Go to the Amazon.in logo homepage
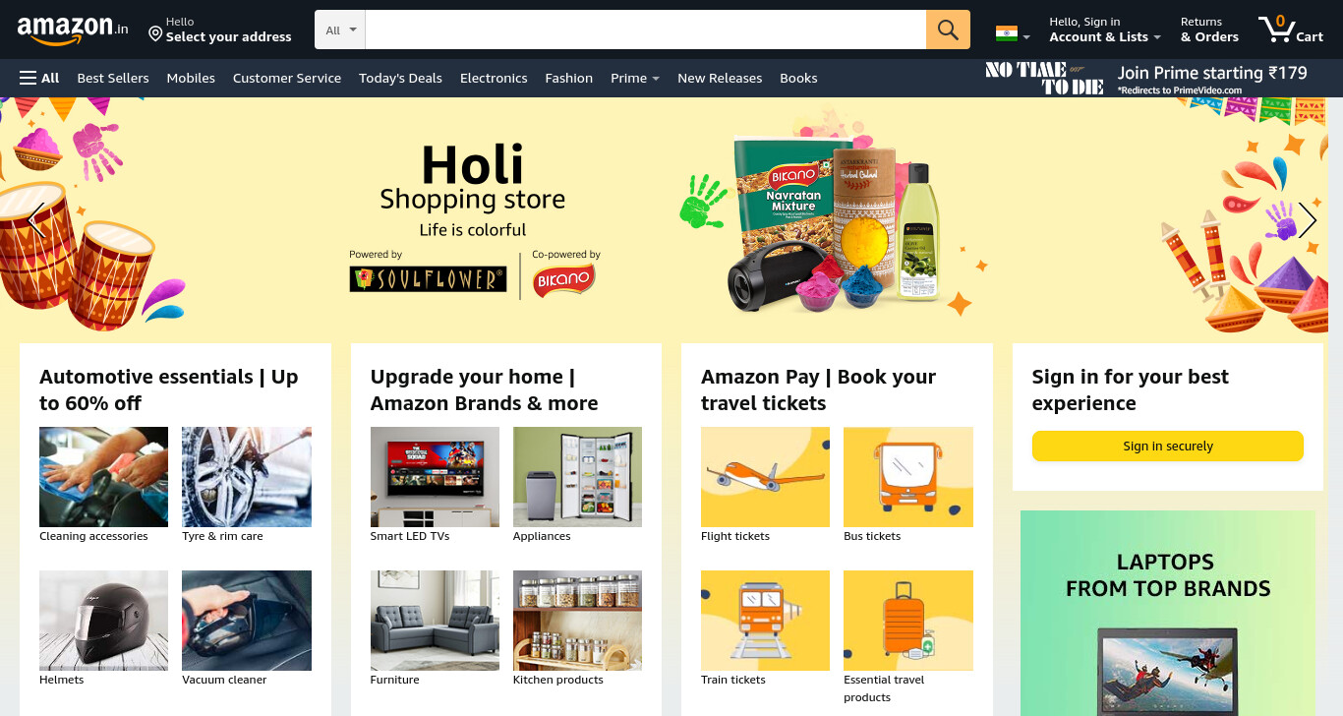 73,30
